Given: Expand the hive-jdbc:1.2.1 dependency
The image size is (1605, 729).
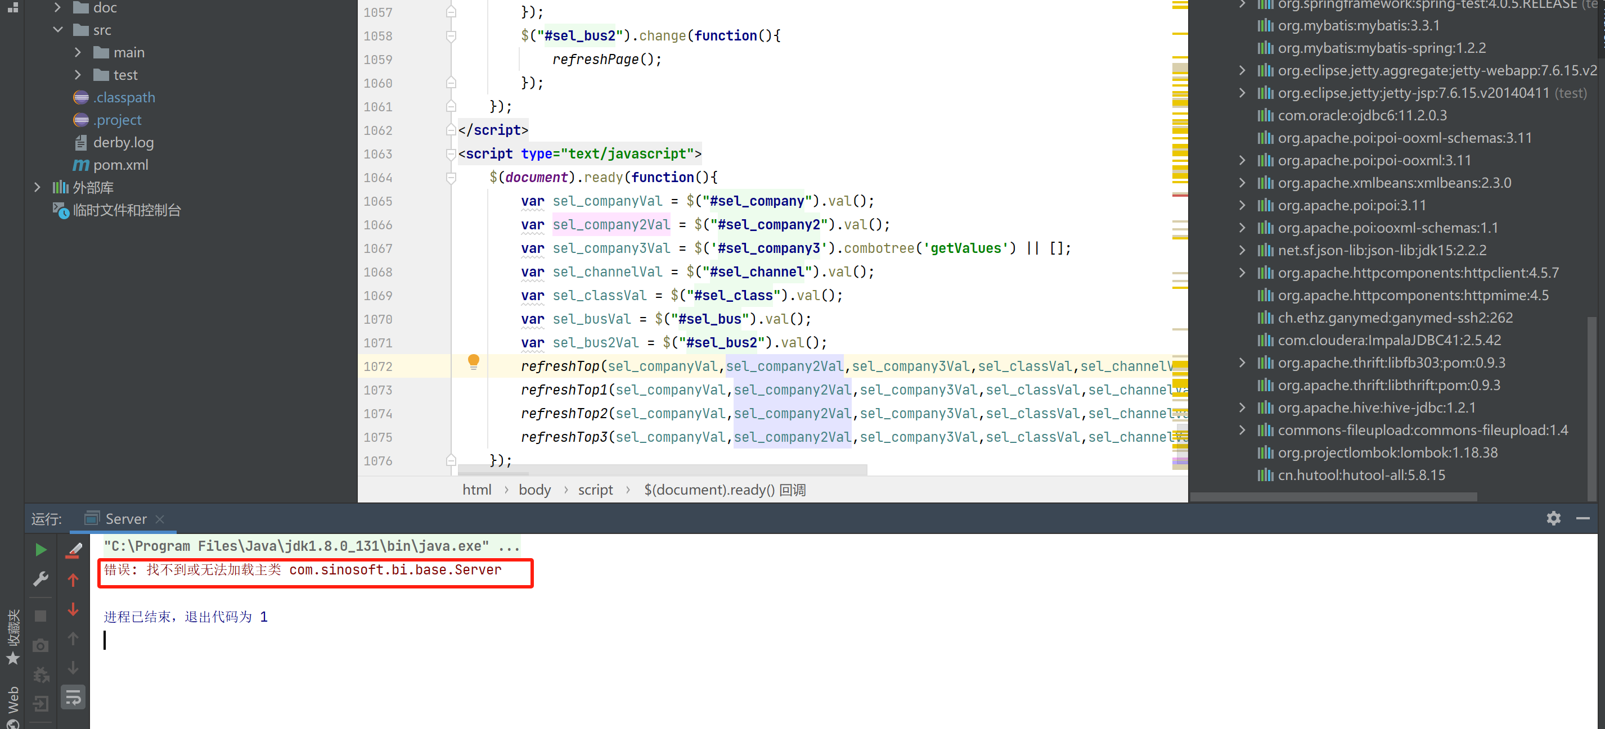Looking at the screenshot, I should coord(1242,407).
